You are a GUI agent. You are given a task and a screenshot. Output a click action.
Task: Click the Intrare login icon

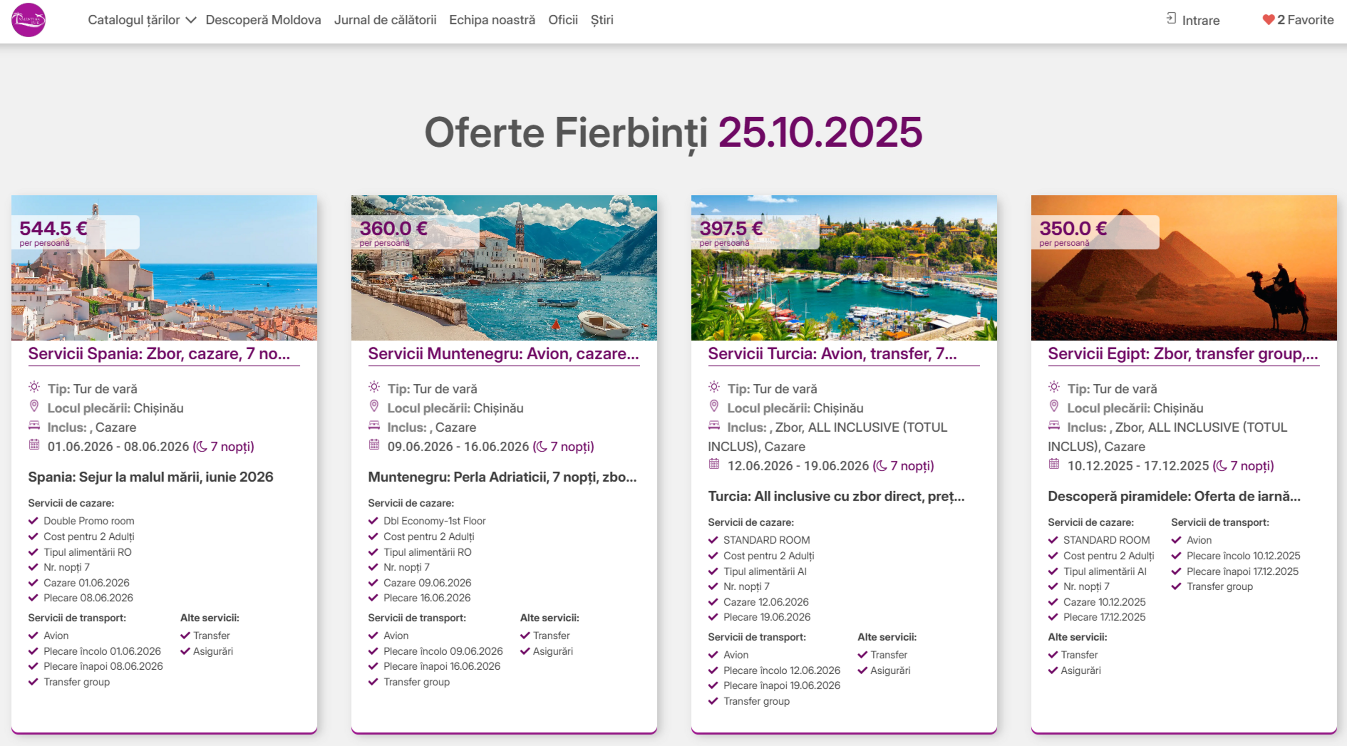point(1171,19)
